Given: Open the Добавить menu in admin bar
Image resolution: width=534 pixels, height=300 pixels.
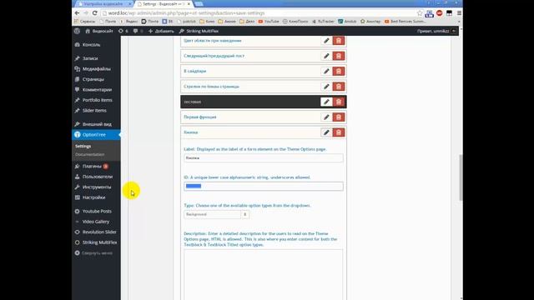Looking at the screenshot, I should (161, 31).
